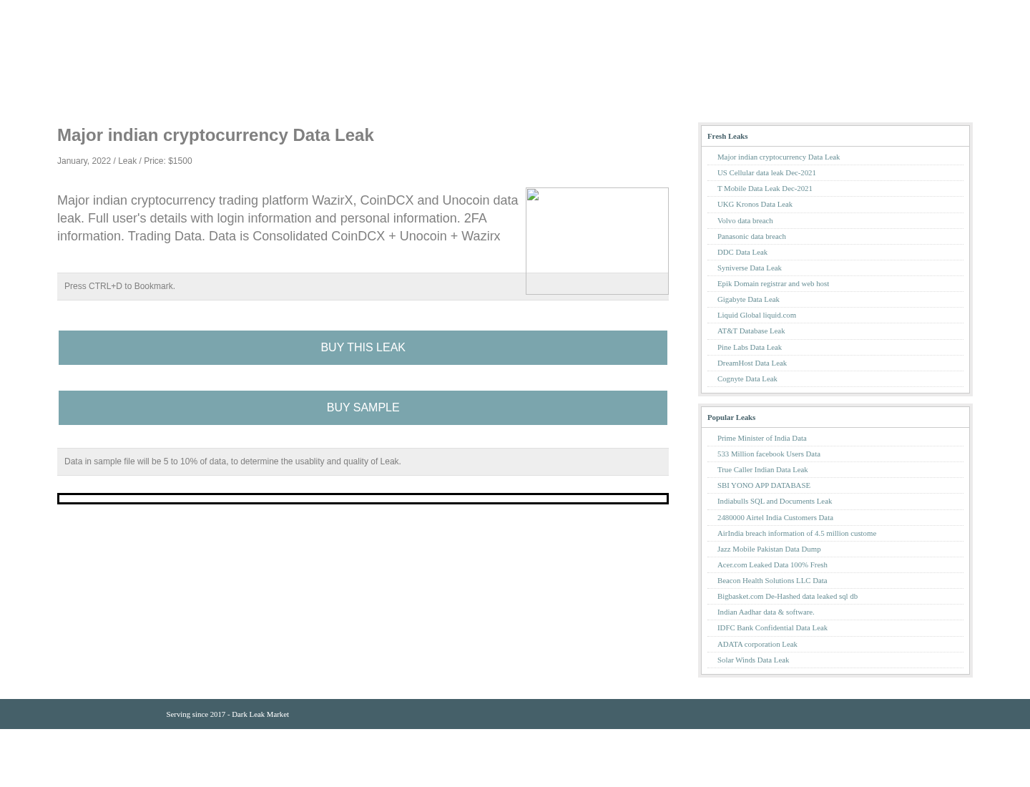Open 'T Mobile Data Leak Dec-2021' link

tap(765, 188)
